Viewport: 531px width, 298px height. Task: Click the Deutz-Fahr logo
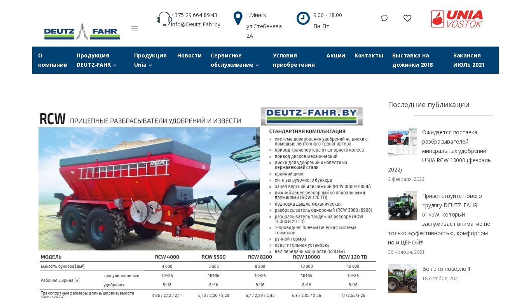pyautogui.click(x=82, y=31)
